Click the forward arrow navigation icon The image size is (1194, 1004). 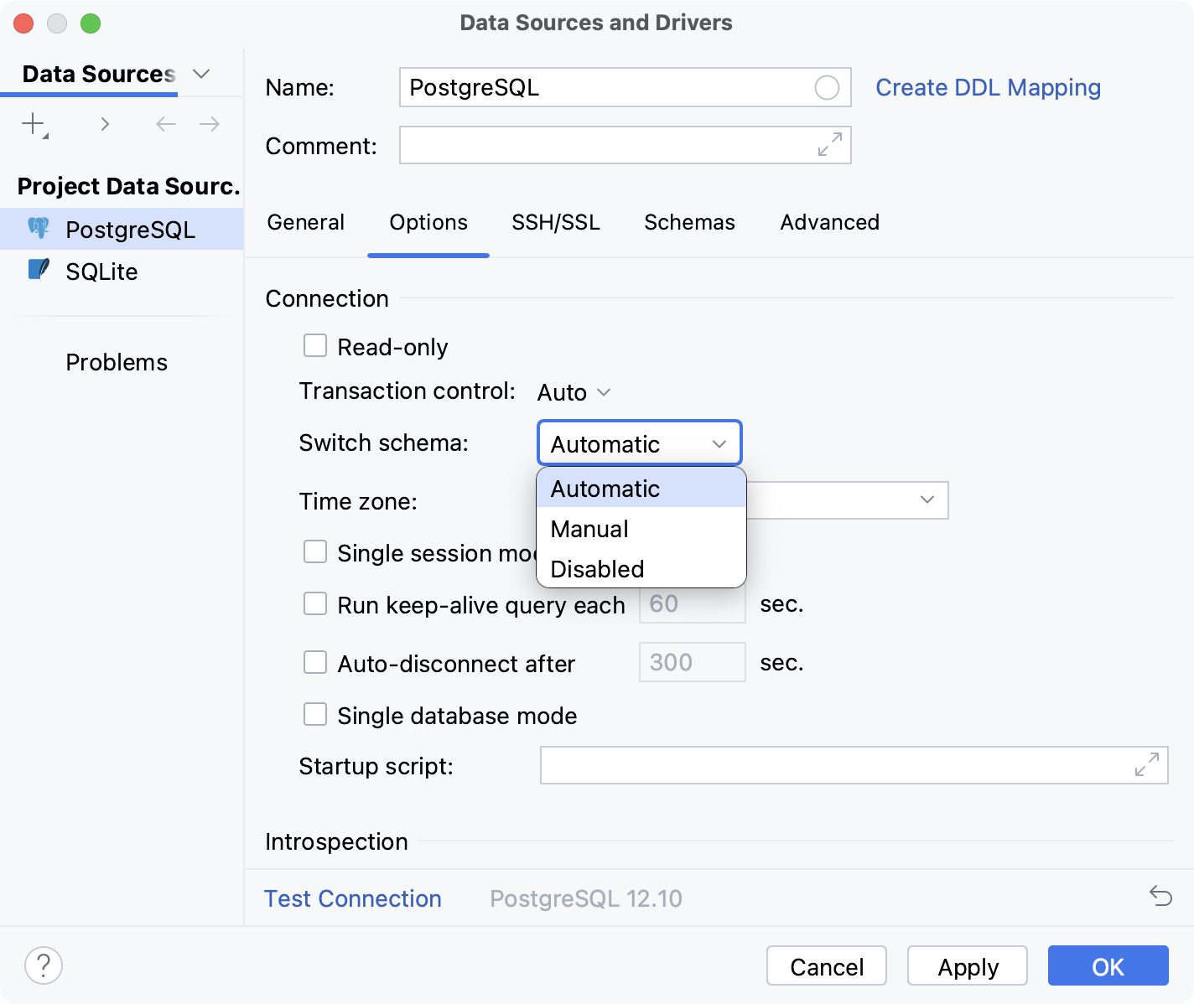pos(210,123)
